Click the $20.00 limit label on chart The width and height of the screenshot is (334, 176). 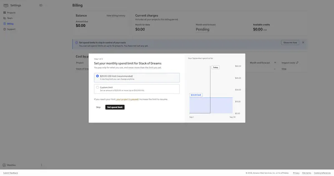click(196, 95)
